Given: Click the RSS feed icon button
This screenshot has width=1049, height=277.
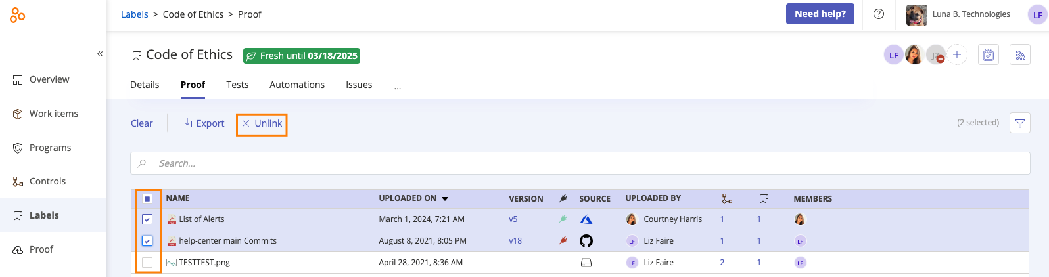Looking at the screenshot, I should (1020, 55).
